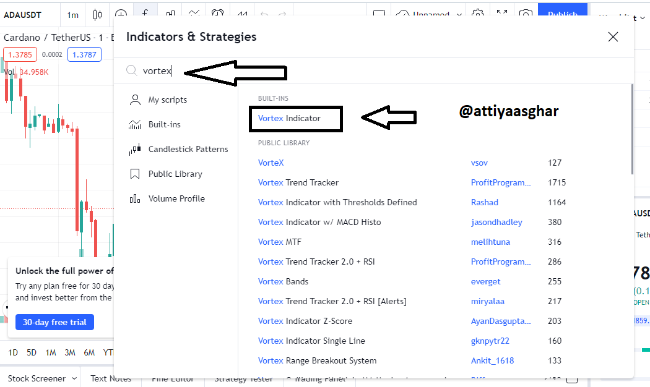Open ProfitProgram author on the 1715 row
Image resolution: width=650 pixels, height=387 pixels.
click(x=501, y=182)
